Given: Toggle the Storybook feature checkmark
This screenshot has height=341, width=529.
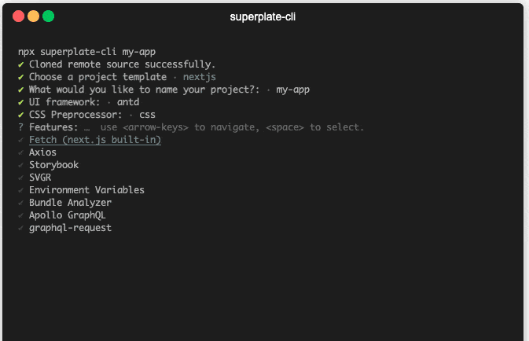Looking at the screenshot, I should 21,165.
